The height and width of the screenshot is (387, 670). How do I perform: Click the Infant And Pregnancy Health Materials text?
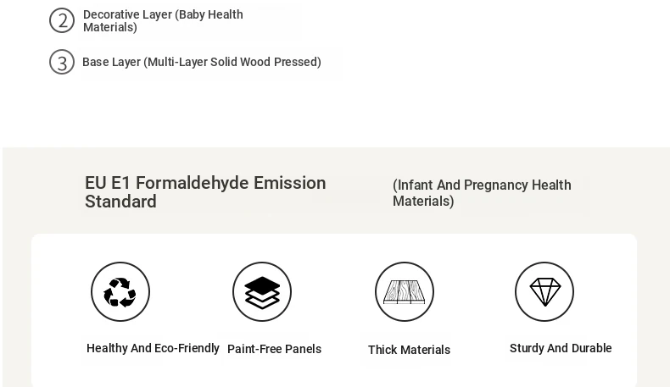click(482, 193)
